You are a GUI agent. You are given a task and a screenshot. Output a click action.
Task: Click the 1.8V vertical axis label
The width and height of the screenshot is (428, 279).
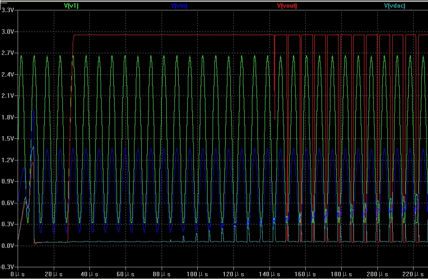(8, 117)
